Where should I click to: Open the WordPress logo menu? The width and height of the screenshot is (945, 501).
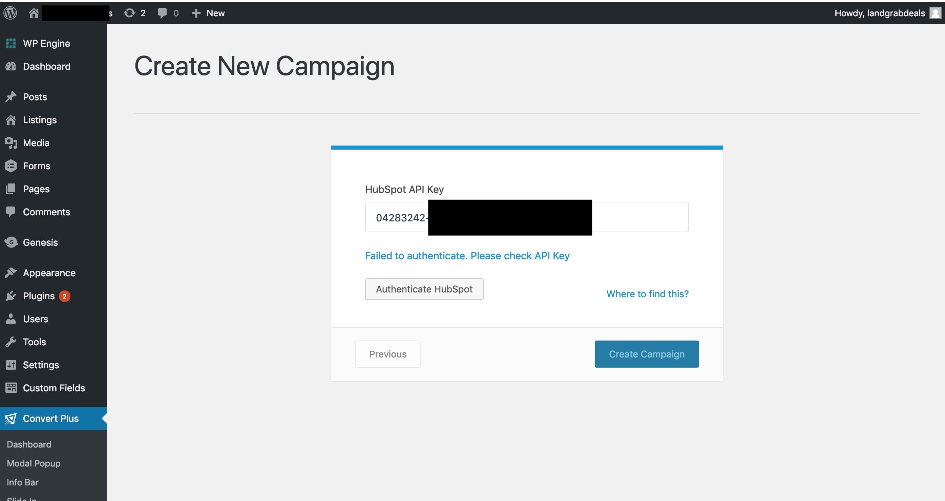10,13
